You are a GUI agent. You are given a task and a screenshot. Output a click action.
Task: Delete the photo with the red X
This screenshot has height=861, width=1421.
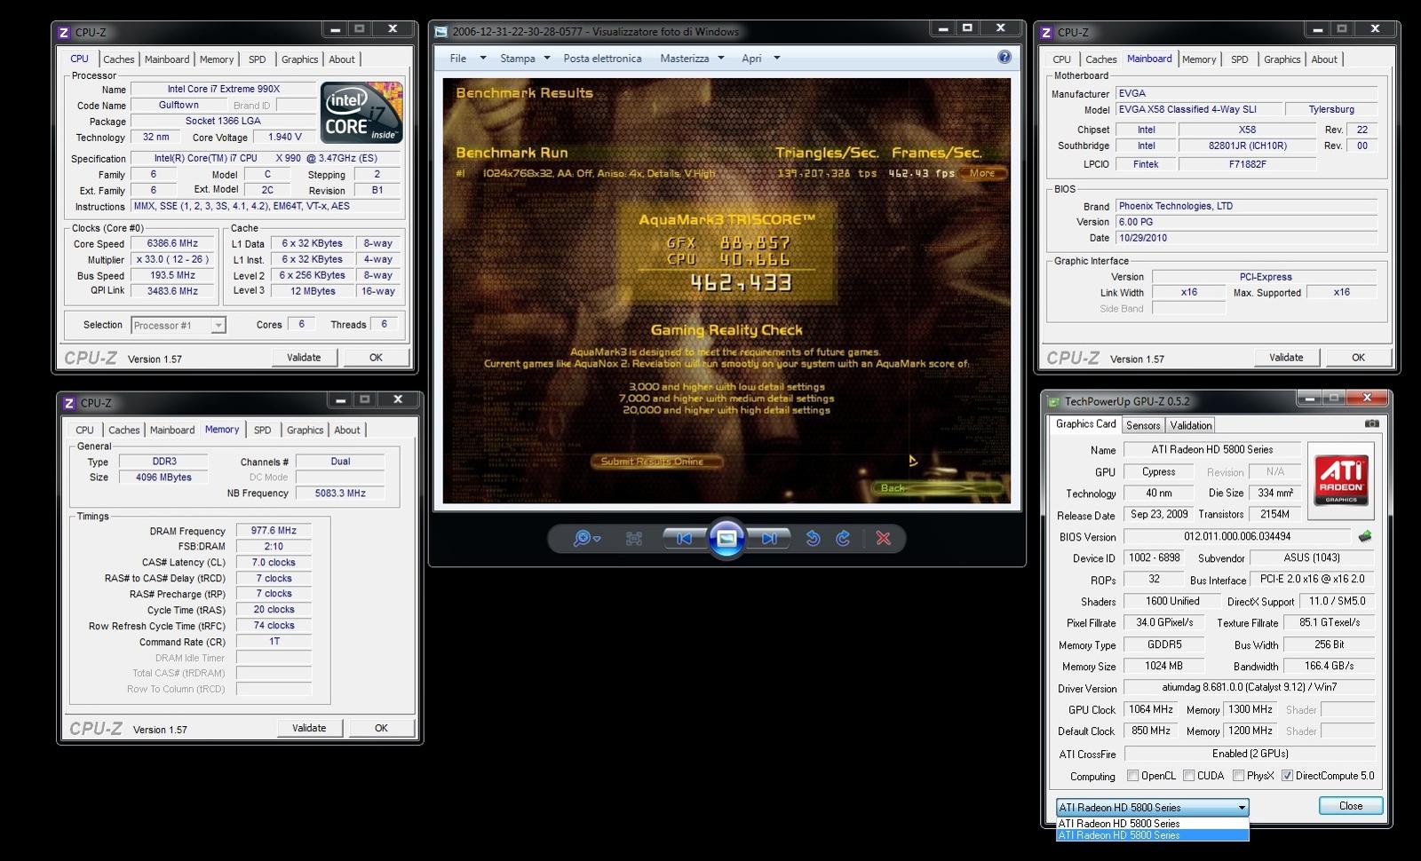pyautogui.click(x=884, y=538)
